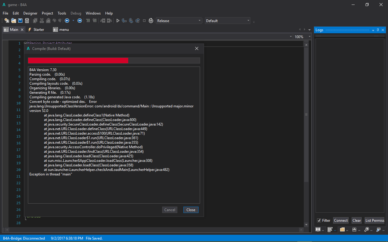
Task: Open the Tools menu
Action: [62, 13]
